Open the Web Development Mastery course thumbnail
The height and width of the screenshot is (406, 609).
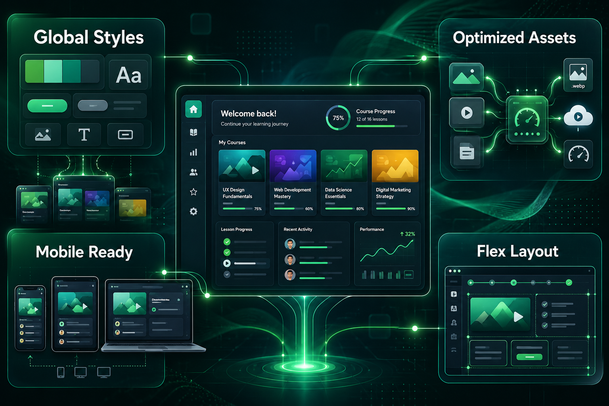tap(293, 166)
